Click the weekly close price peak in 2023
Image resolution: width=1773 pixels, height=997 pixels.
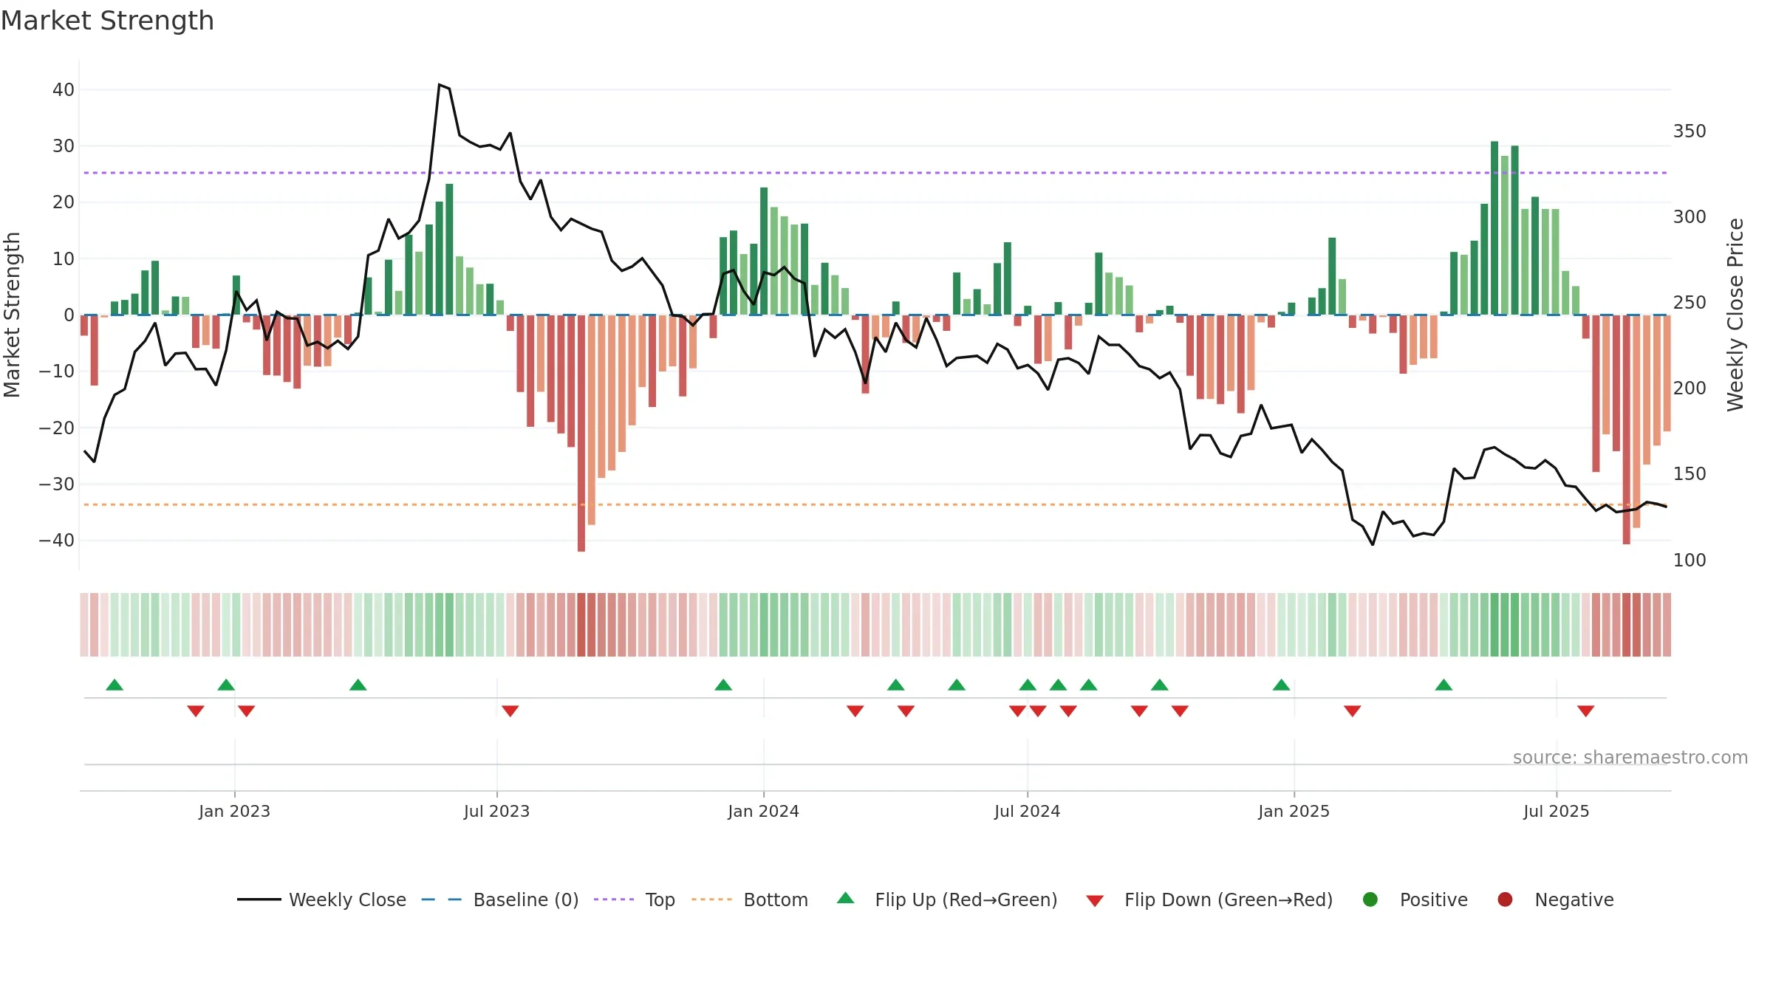click(440, 85)
